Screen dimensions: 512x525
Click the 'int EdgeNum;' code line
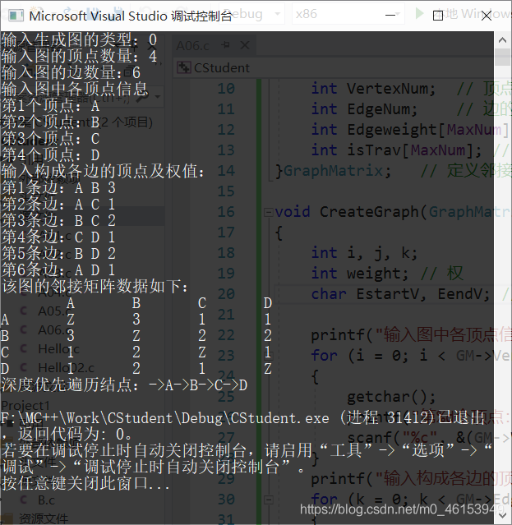(x=364, y=109)
